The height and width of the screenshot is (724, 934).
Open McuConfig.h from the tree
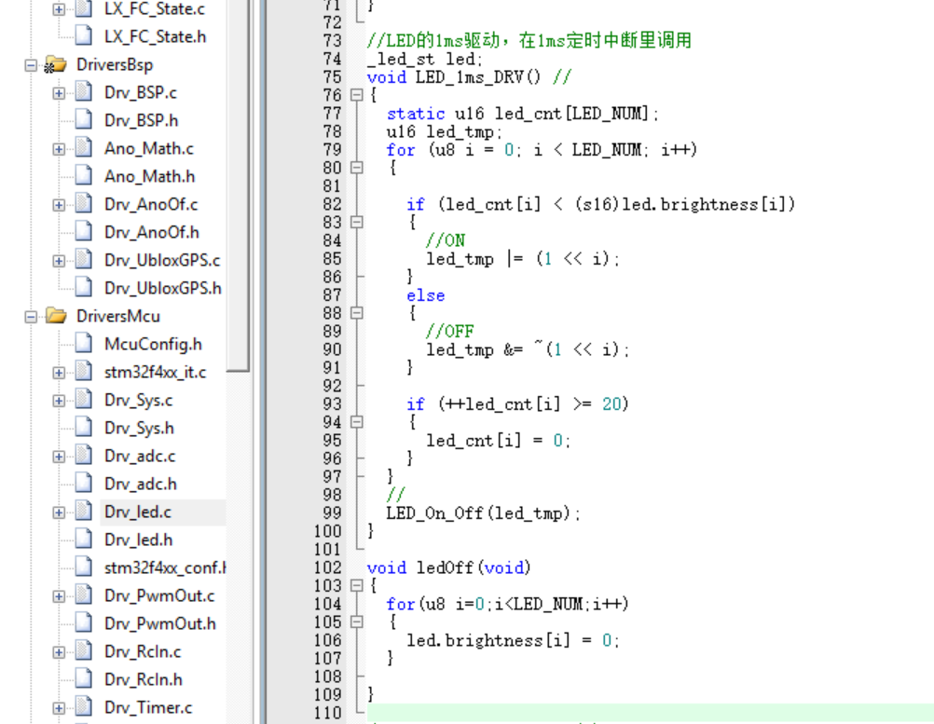pos(153,345)
